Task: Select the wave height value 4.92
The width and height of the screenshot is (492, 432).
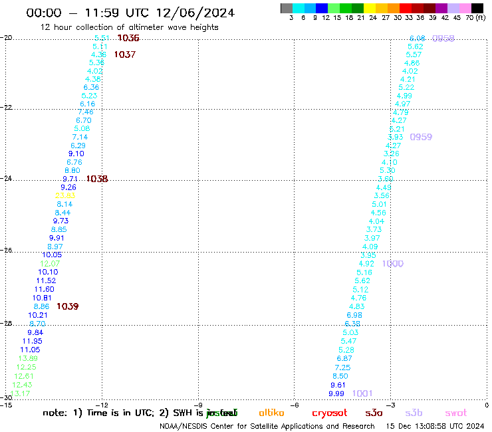Action: (x=366, y=264)
